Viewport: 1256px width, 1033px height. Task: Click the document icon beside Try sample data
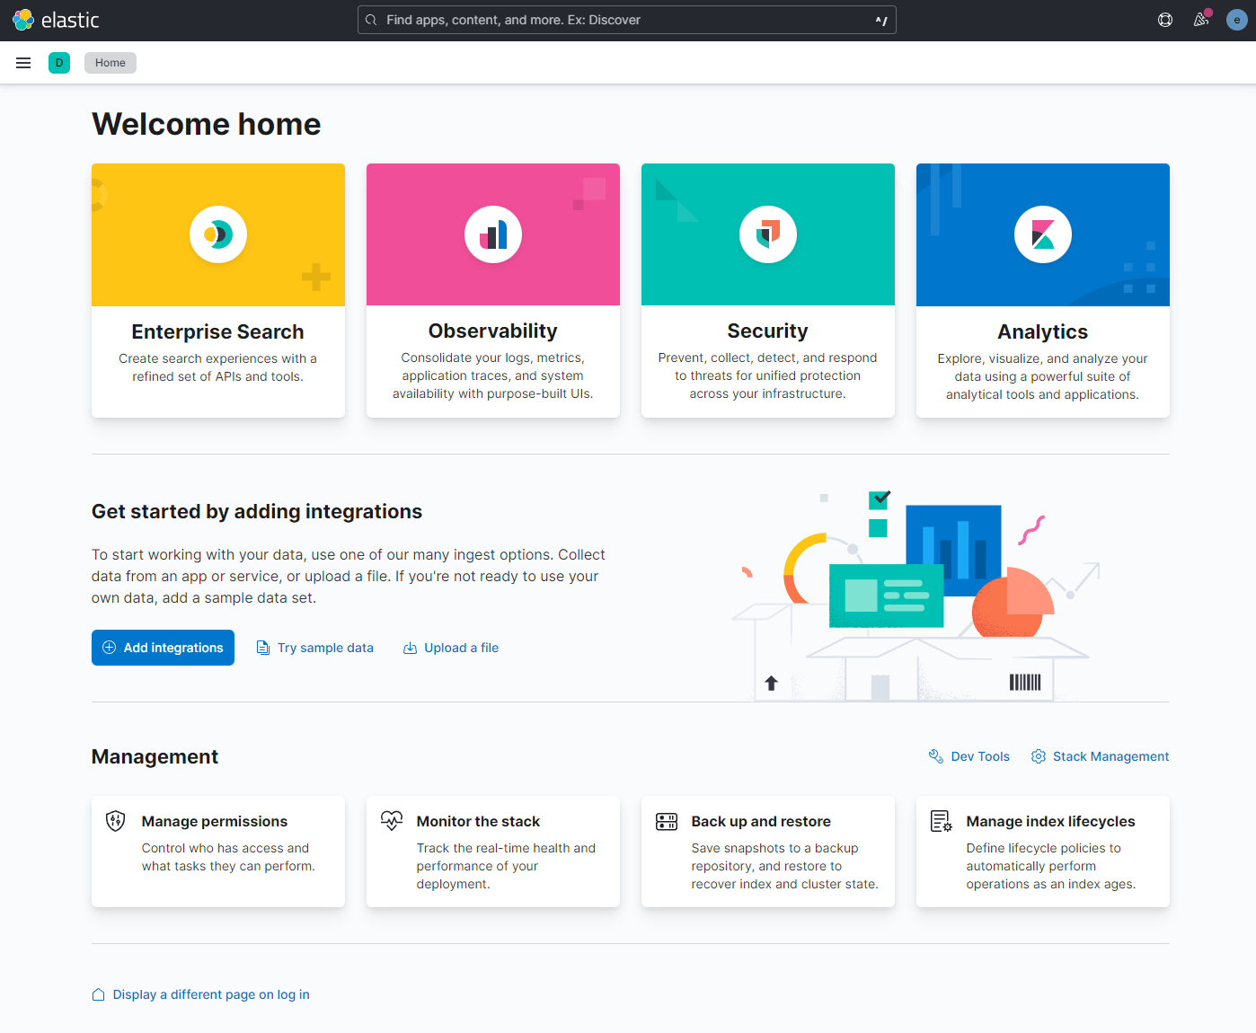pos(263,648)
